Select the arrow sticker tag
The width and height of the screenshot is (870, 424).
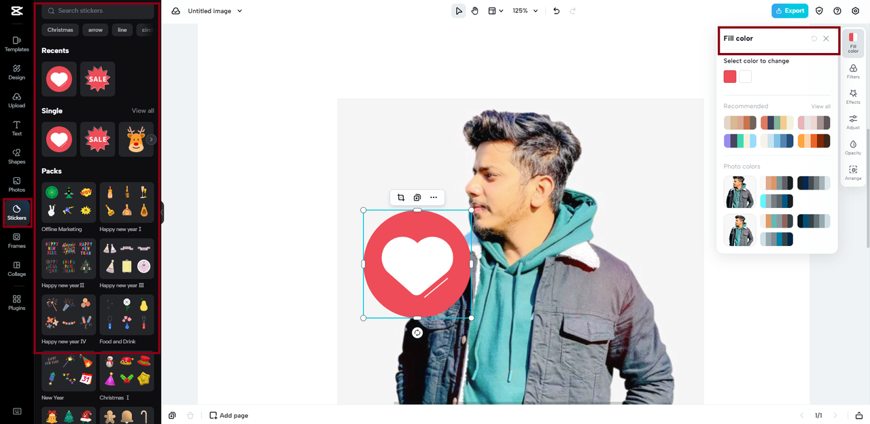click(95, 30)
